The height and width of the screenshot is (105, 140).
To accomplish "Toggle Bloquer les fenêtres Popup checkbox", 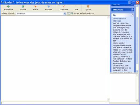I will coord(72,13).
